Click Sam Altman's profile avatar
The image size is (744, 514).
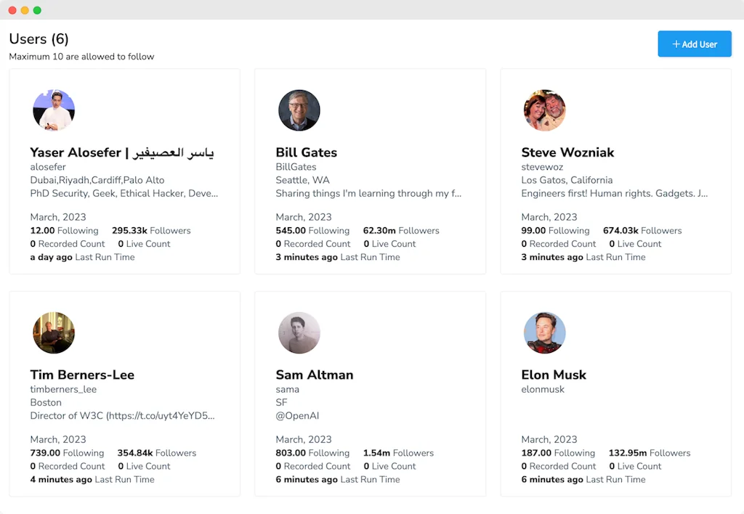pos(299,333)
